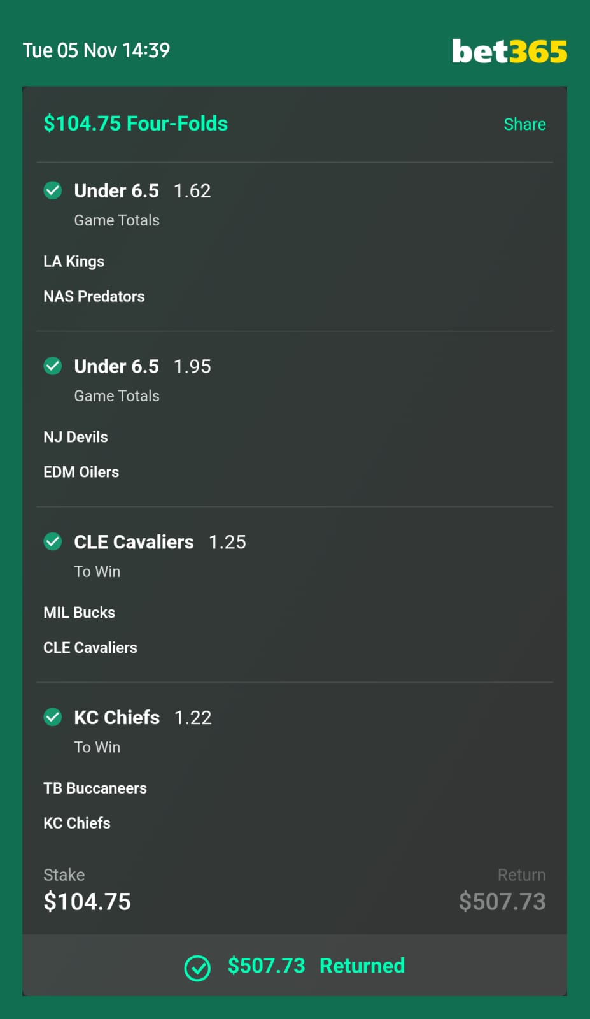Click the TB Buccaneers team name
Image resolution: width=590 pixels, height=1019 pixels.
point(95,788)
